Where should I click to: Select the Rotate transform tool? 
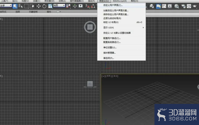(44, 6)
